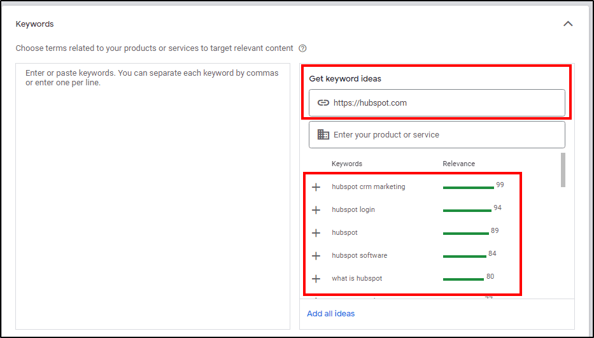This screenshot has height=338, width=594.
Task: Click relevance bar showing 80
Action: [463, 279]
